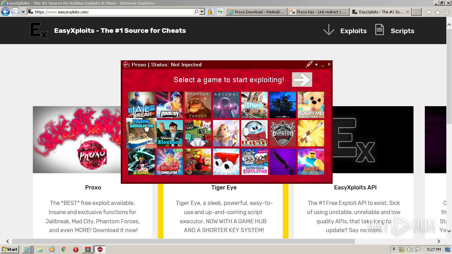Switch to the Proxo Key Link redirect tab
This screenshot has height=254, width=452.
point(319,12)
